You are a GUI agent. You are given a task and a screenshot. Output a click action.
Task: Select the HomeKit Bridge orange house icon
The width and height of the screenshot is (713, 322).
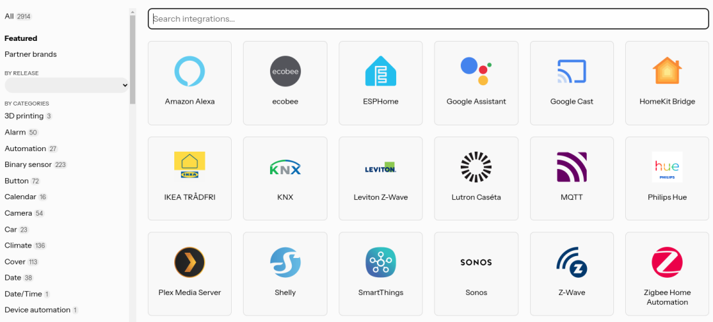click(x=667, y=71)
